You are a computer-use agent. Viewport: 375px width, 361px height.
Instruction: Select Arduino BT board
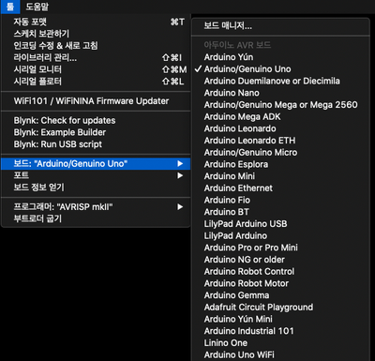tap(280, 212)
